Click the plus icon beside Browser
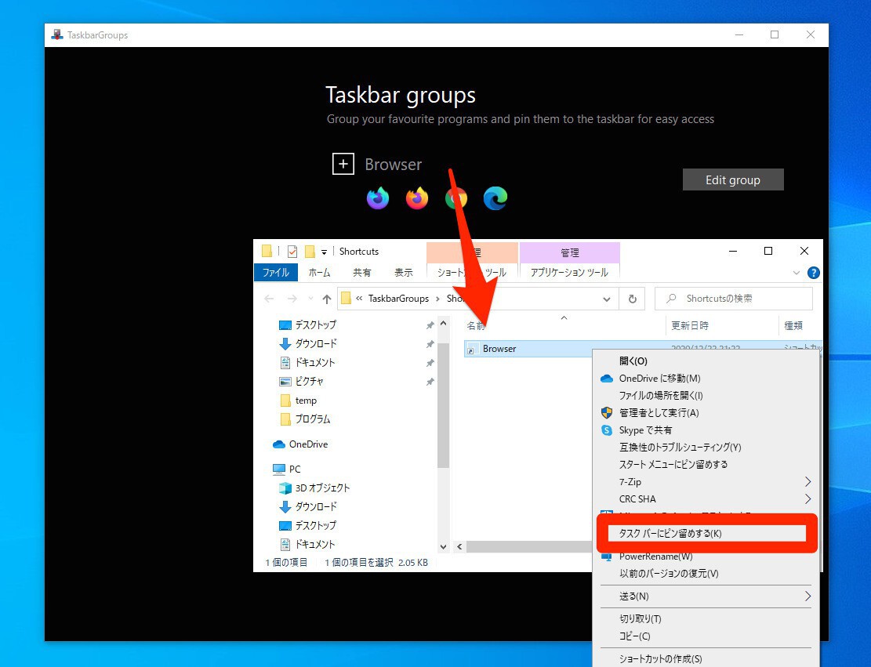Screen dimensions: 871x667 [343, 164]
